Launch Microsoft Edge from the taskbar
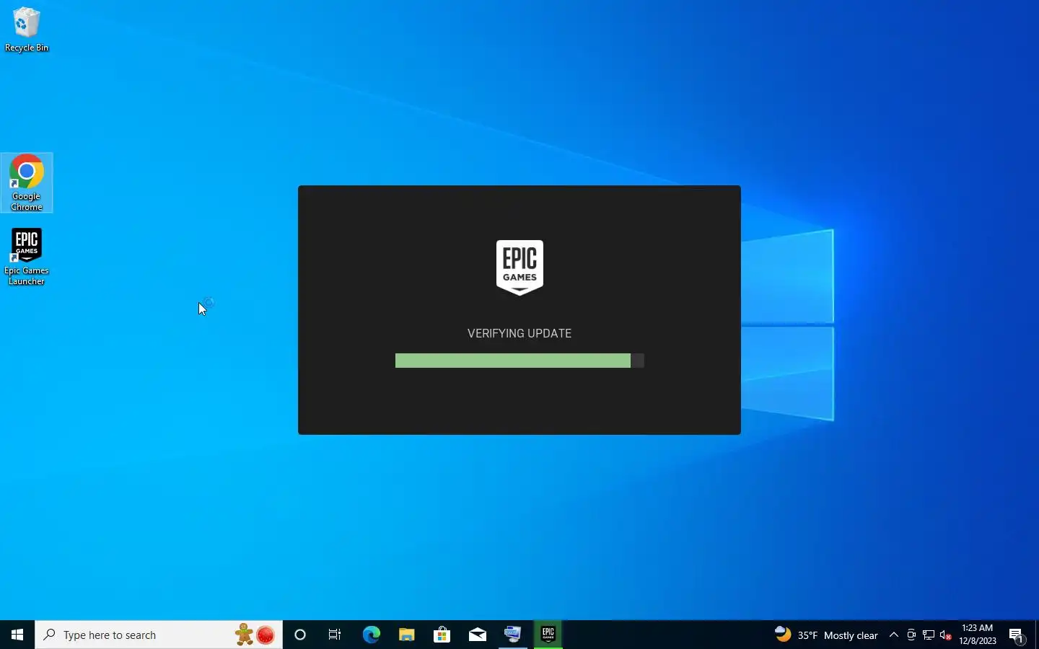1039x649 pixels. click(x=372, y=635)
